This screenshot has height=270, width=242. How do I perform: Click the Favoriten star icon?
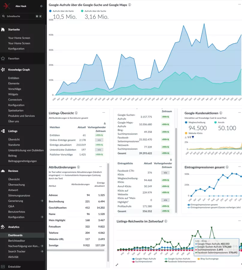coord(3,58)
